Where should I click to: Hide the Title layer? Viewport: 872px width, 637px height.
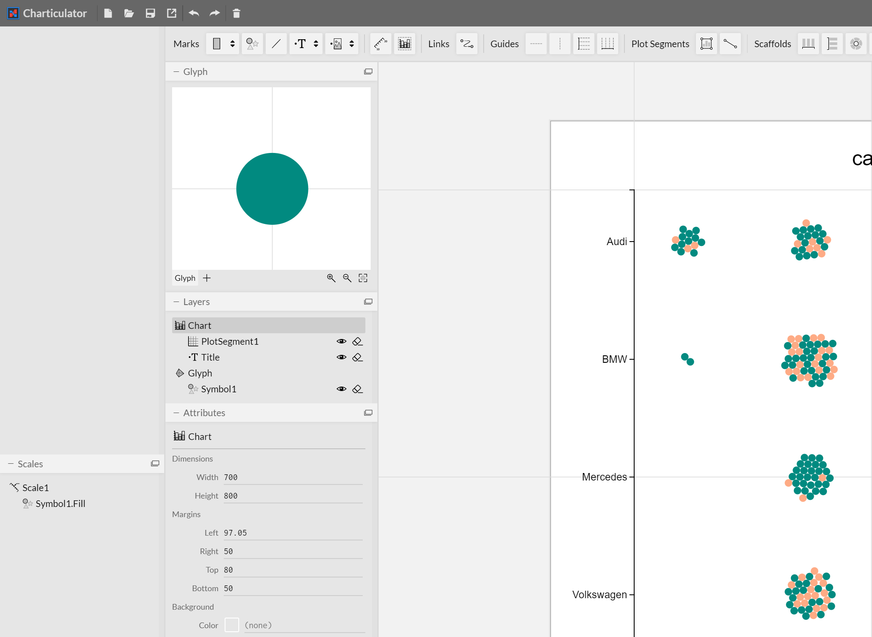click(342, 357)
